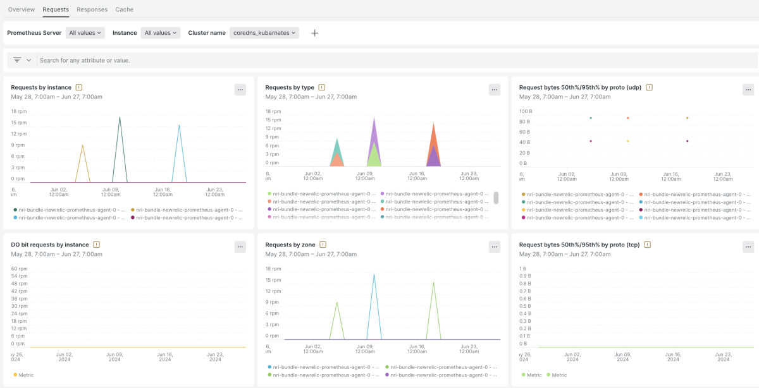Toggle yellow Metric legend in DO bit chart

(23, 375)
